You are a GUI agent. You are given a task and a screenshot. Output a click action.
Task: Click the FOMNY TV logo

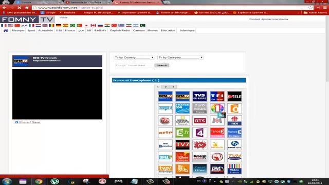(x=27, y=20)
